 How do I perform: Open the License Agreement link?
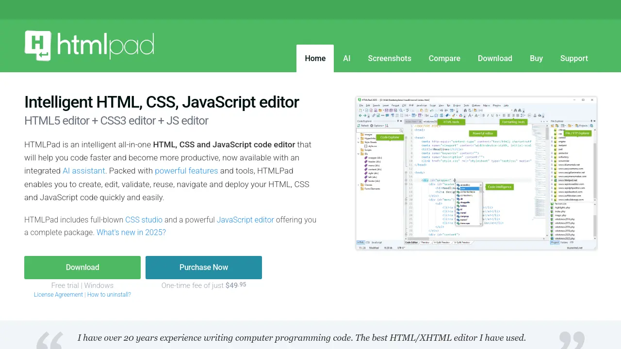click(58, 295)
